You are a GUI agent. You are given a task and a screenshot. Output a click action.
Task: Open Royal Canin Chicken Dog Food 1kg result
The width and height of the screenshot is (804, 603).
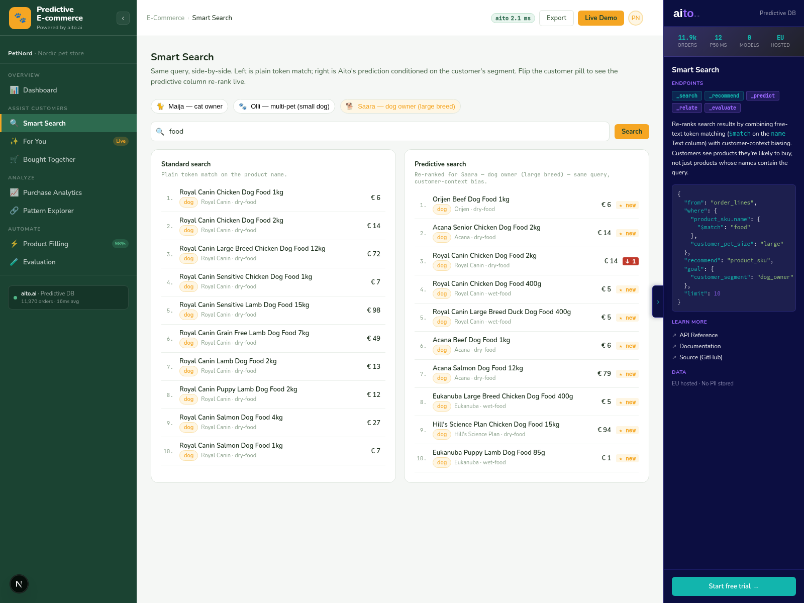pos(273,198)
